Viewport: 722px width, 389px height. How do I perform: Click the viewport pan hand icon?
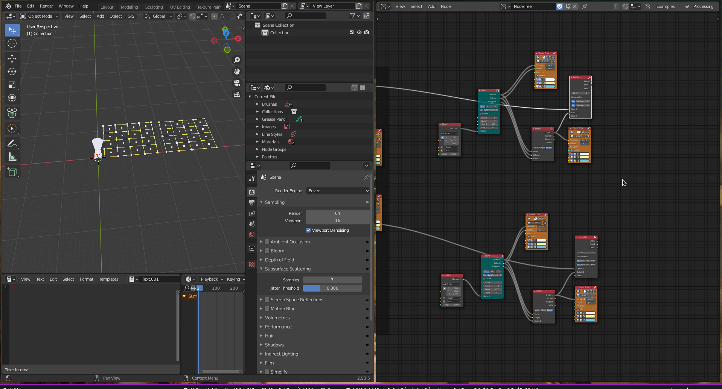click(237, 71)
